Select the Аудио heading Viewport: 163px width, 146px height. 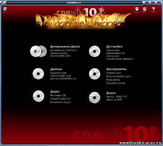[x=55, y=92]
